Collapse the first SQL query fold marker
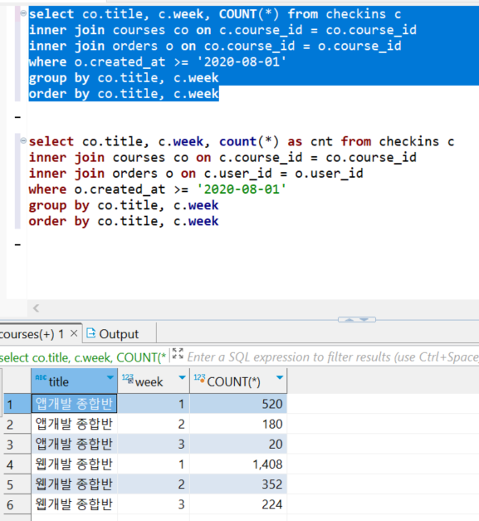 pyautogui.click(x=23, y=13)
